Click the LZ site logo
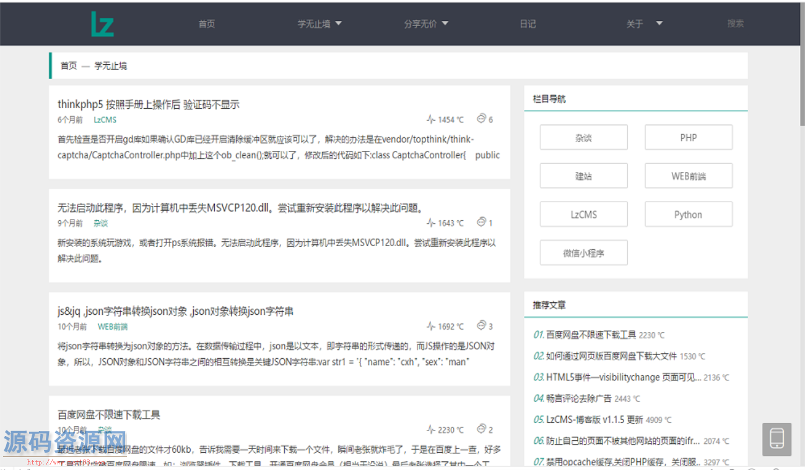Screen dimensions: 805x470 click(102, 24)
